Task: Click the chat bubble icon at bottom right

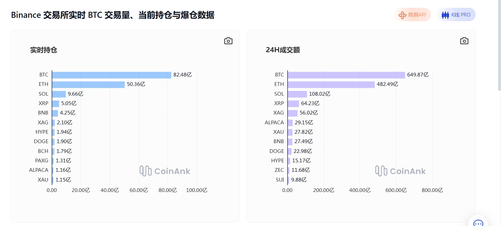Action: [x=478, y=223]
